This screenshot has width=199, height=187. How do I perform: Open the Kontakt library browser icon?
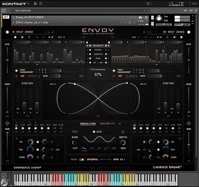[41, 4]
